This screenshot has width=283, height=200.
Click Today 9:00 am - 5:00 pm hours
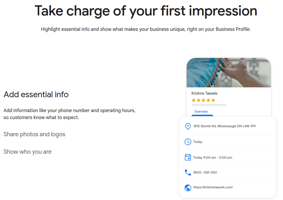[x=213, y=157]
